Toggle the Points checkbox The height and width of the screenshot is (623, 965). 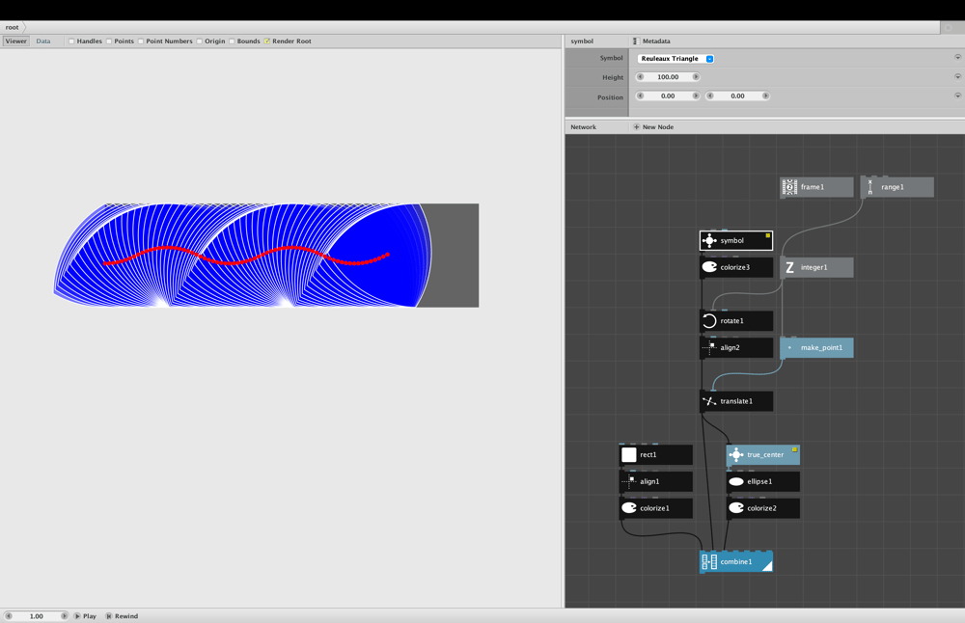tap(110, 41)
